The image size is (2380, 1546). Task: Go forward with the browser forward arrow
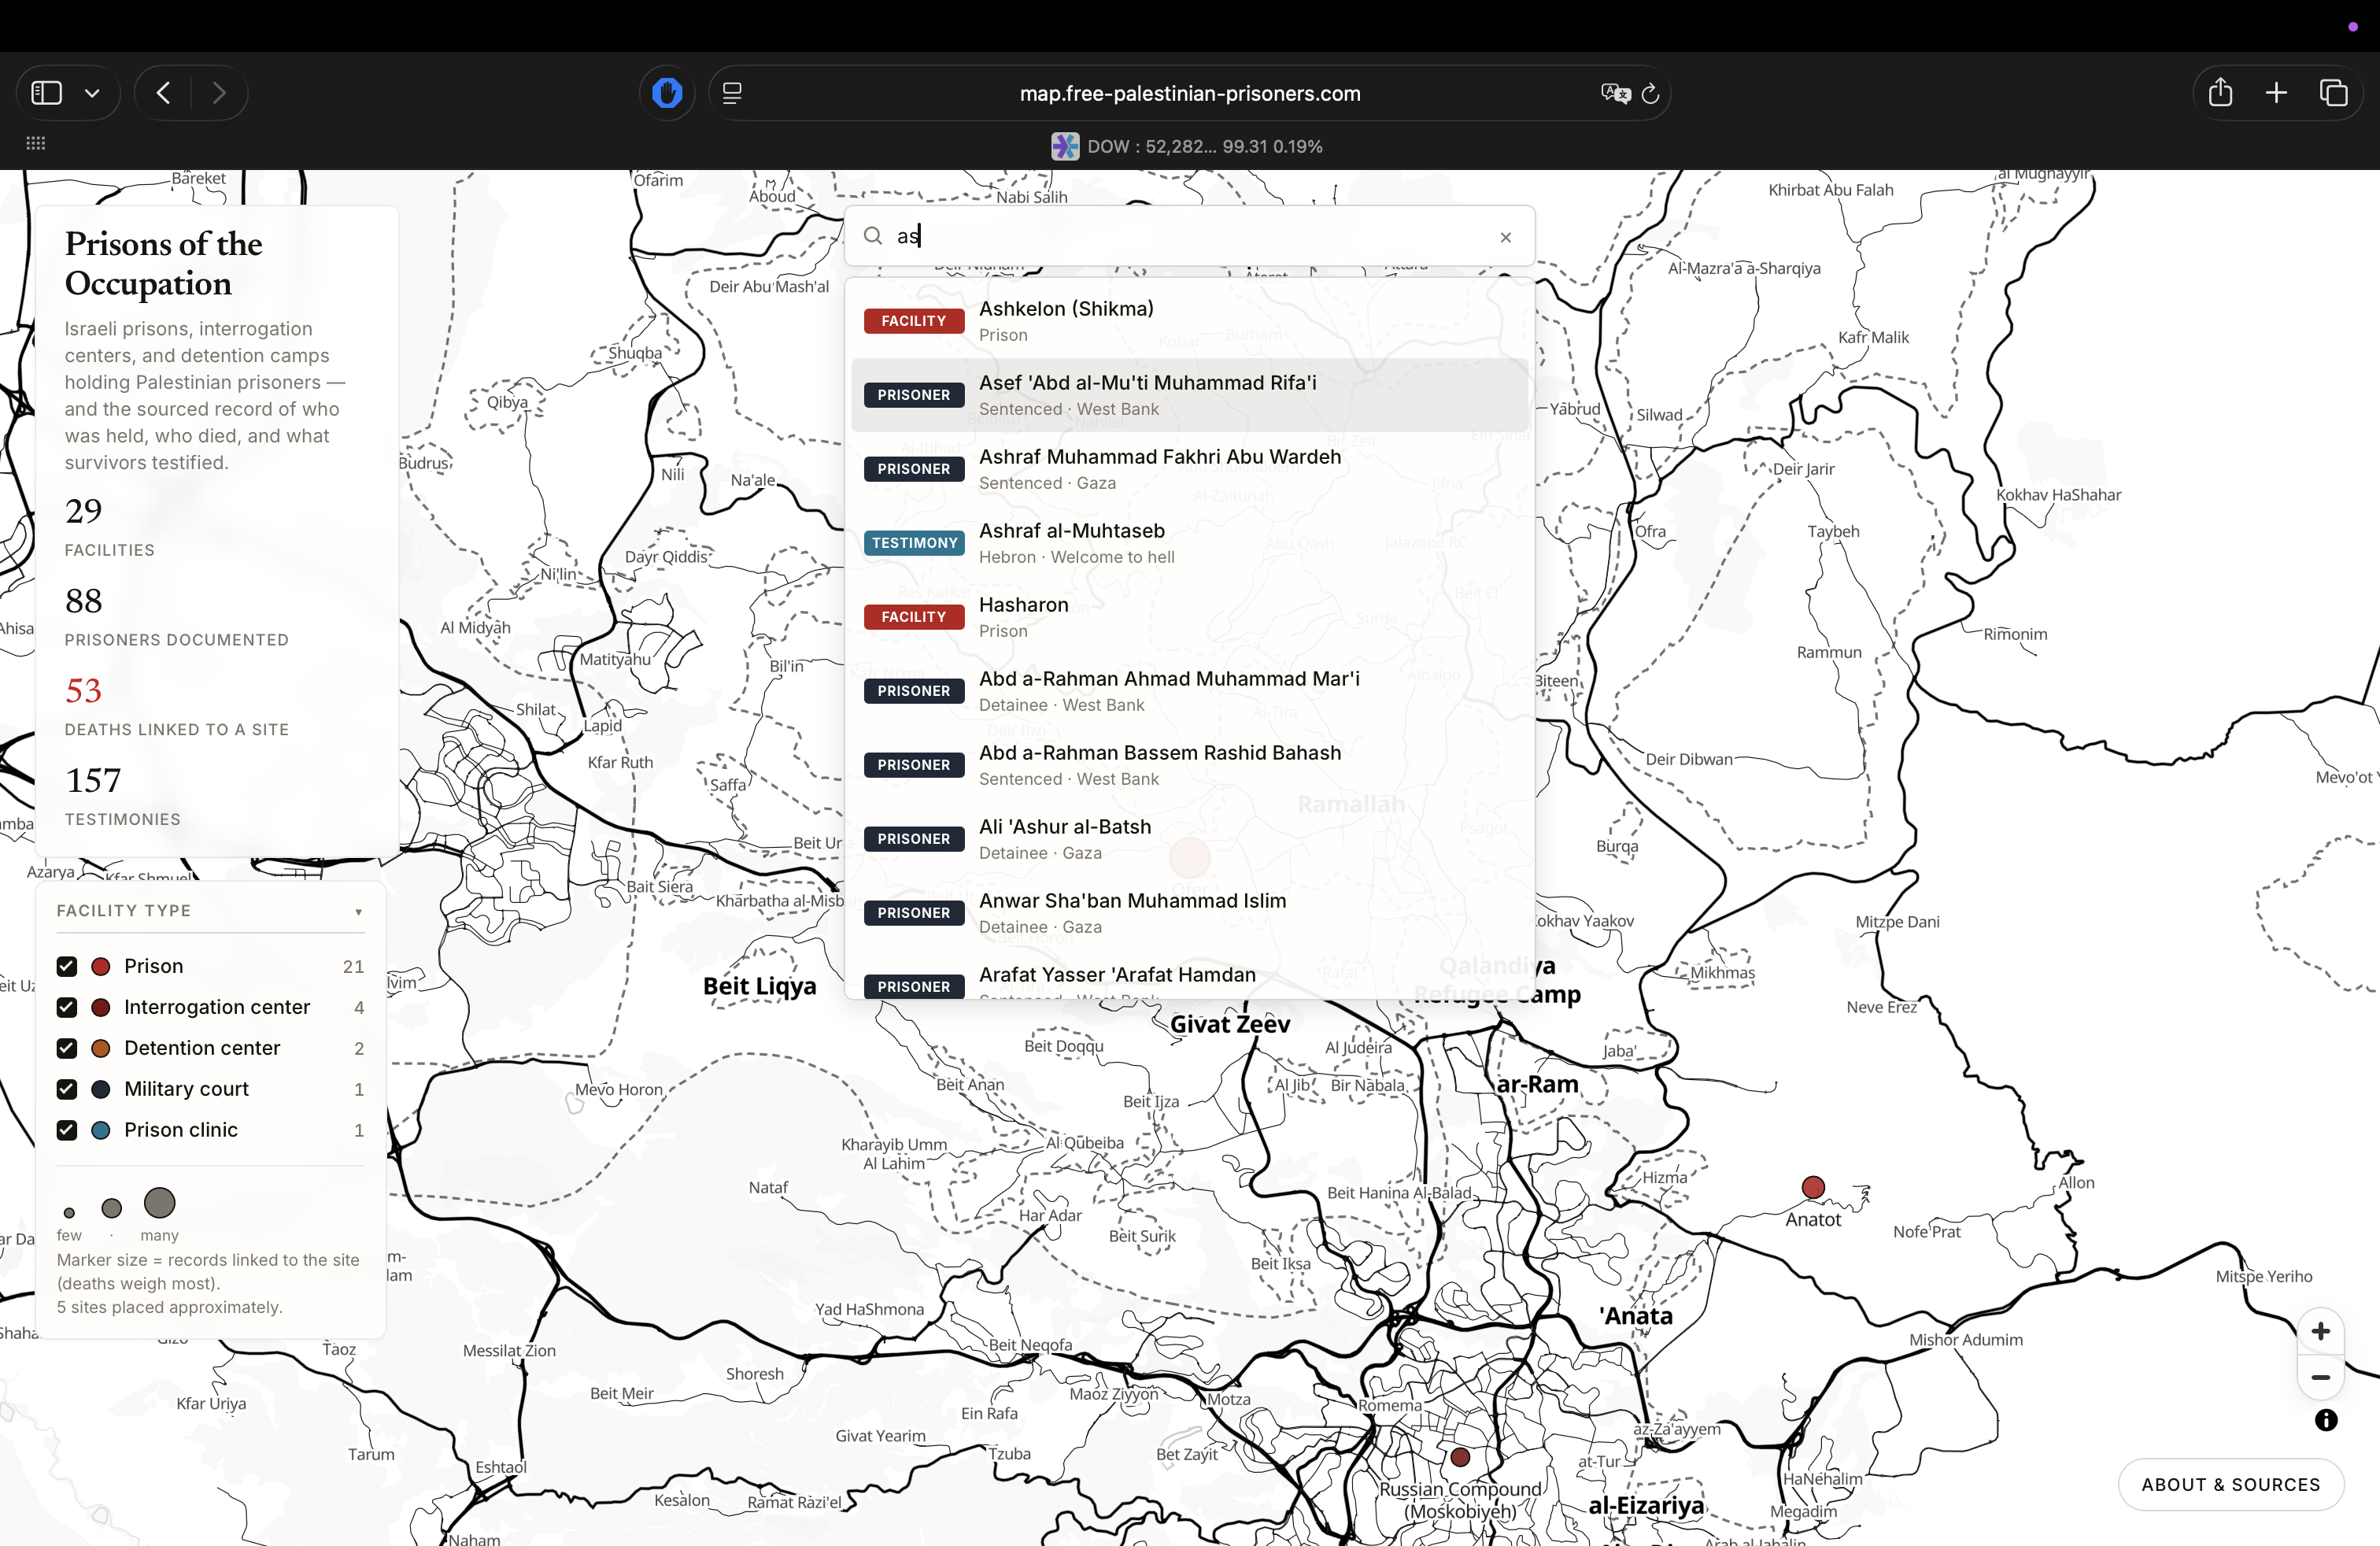click(219, 93)
